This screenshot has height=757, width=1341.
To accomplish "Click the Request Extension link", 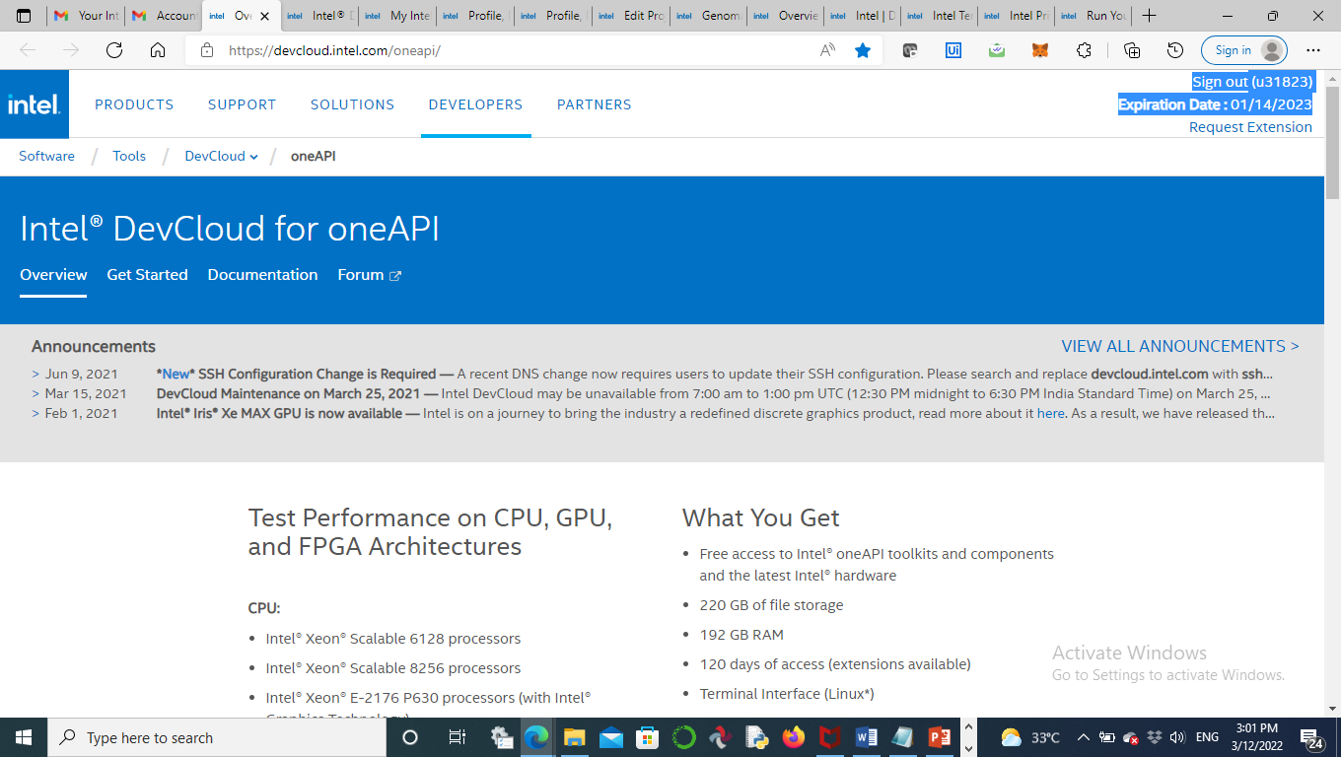I will (x=1250, y=126).
